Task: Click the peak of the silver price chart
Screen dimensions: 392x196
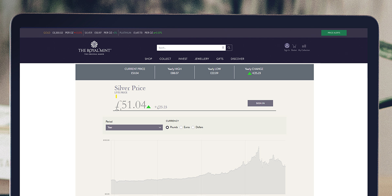Action: click(x=258, y=147)
